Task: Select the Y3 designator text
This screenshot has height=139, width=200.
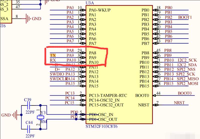Action: pyautogui.click(x=43, y=113)
